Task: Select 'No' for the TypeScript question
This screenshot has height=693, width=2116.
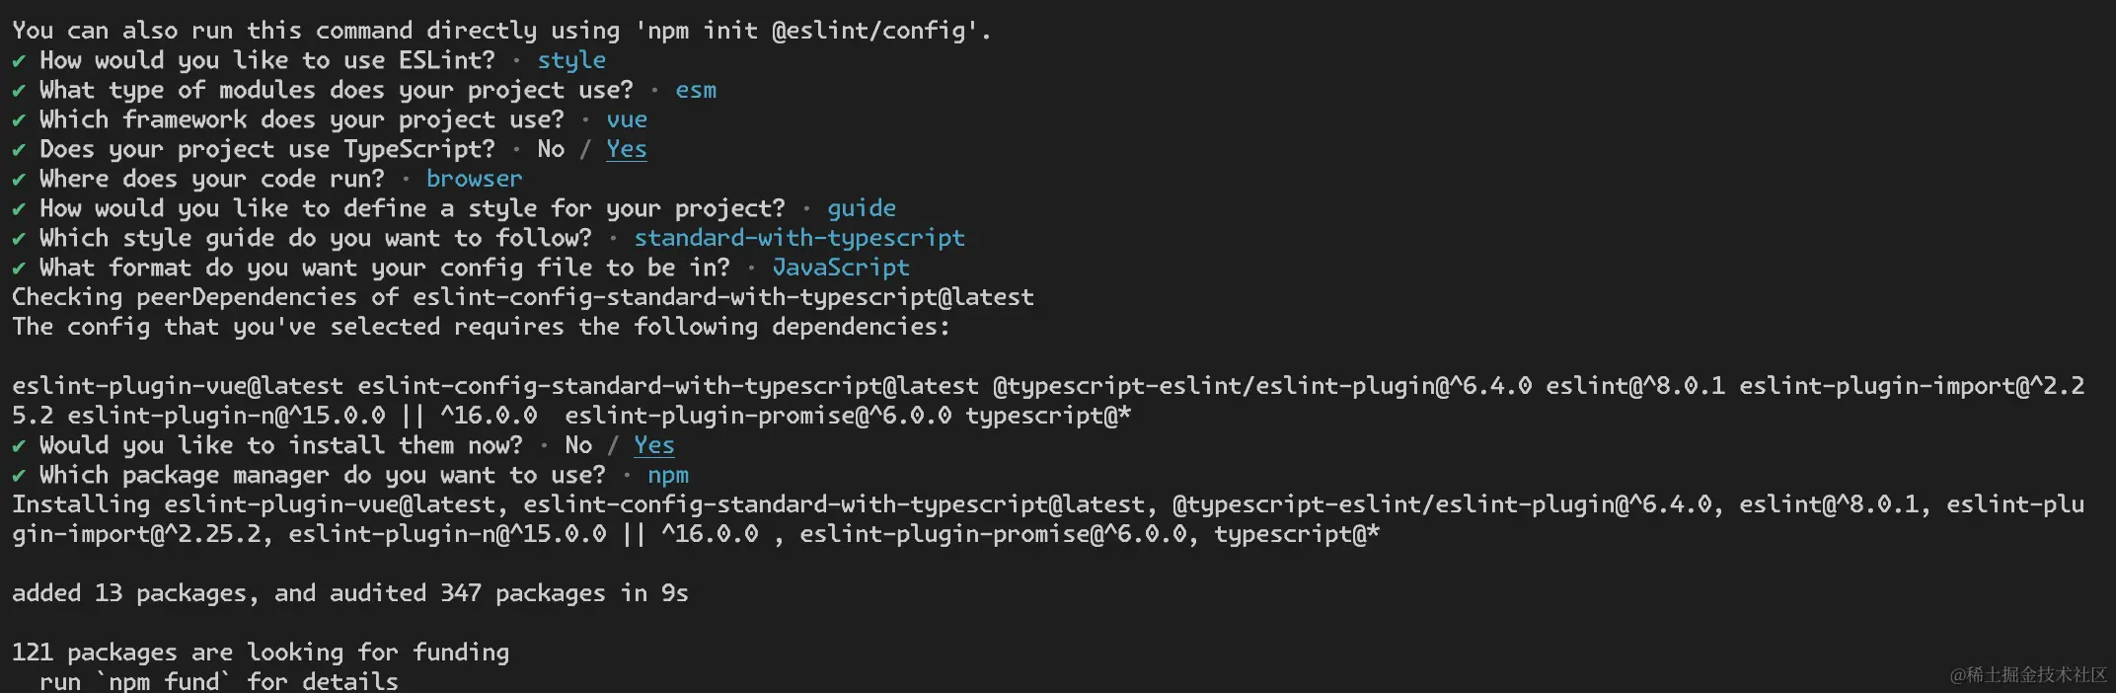Action: click(551, 149)
